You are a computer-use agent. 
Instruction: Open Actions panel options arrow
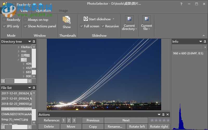[159, 114]
